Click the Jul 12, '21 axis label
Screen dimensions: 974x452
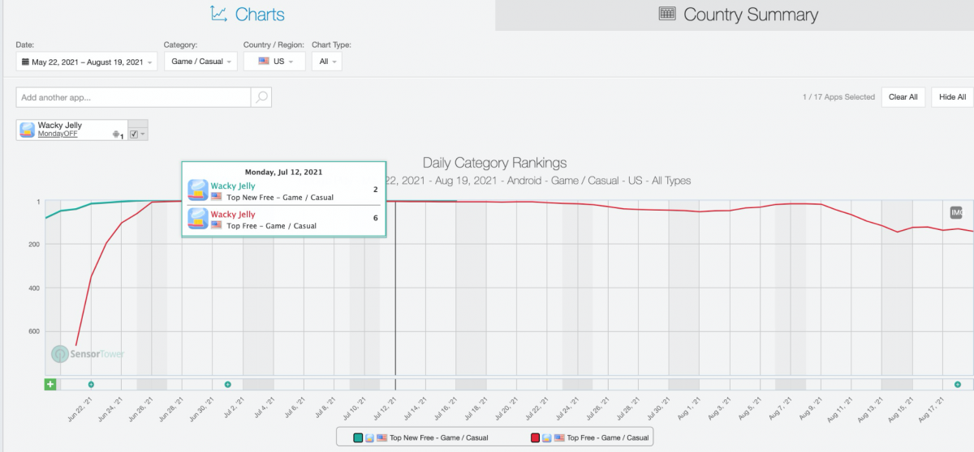(385, 410)
